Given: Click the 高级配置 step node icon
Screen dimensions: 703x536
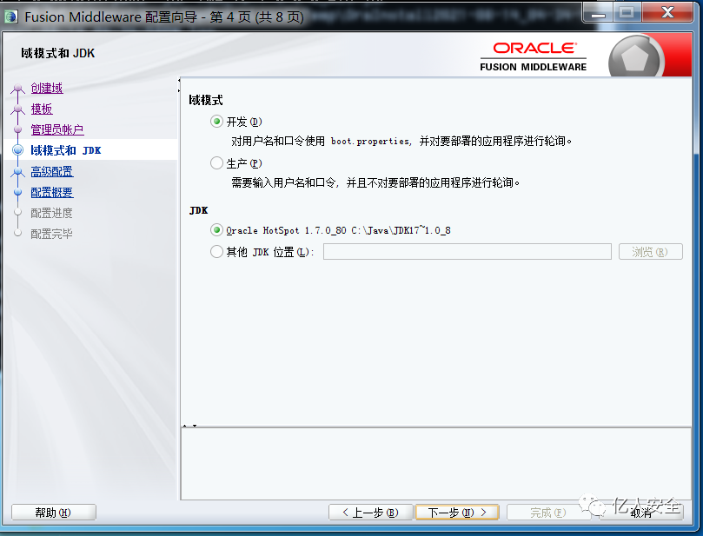Looking at the screenshot, I should point(18,171).
